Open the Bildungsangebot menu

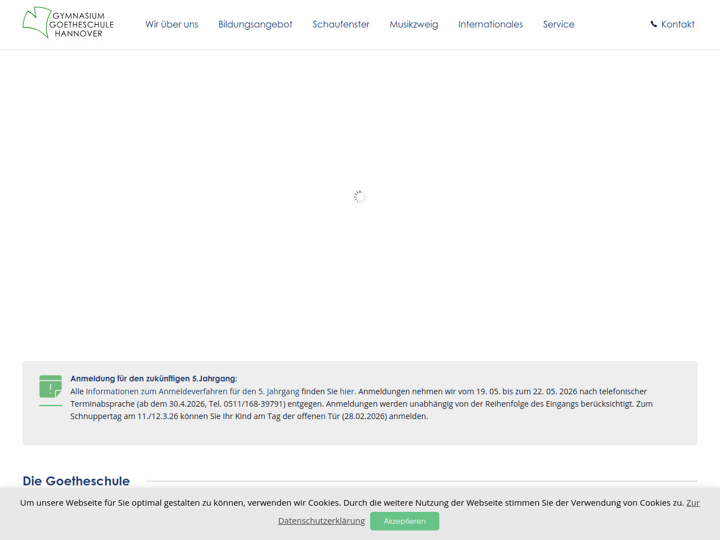click(255, 24)
